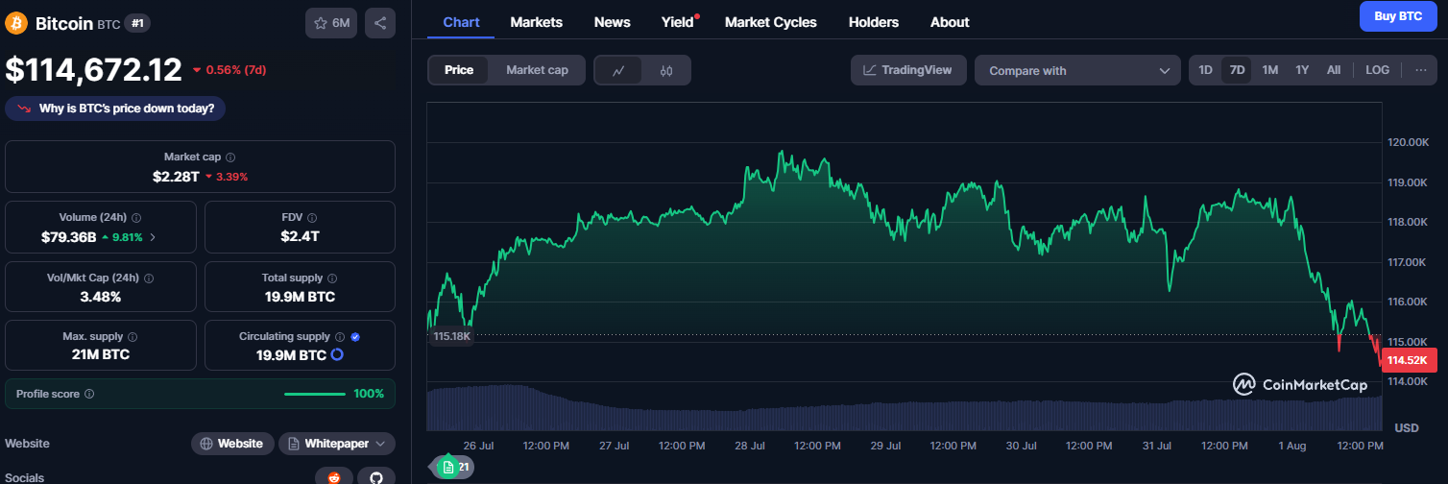Click the $2.28T market cap value
Screen dimensions: 1448x484
176,177
